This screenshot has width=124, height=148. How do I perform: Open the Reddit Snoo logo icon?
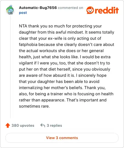(90, 10)
